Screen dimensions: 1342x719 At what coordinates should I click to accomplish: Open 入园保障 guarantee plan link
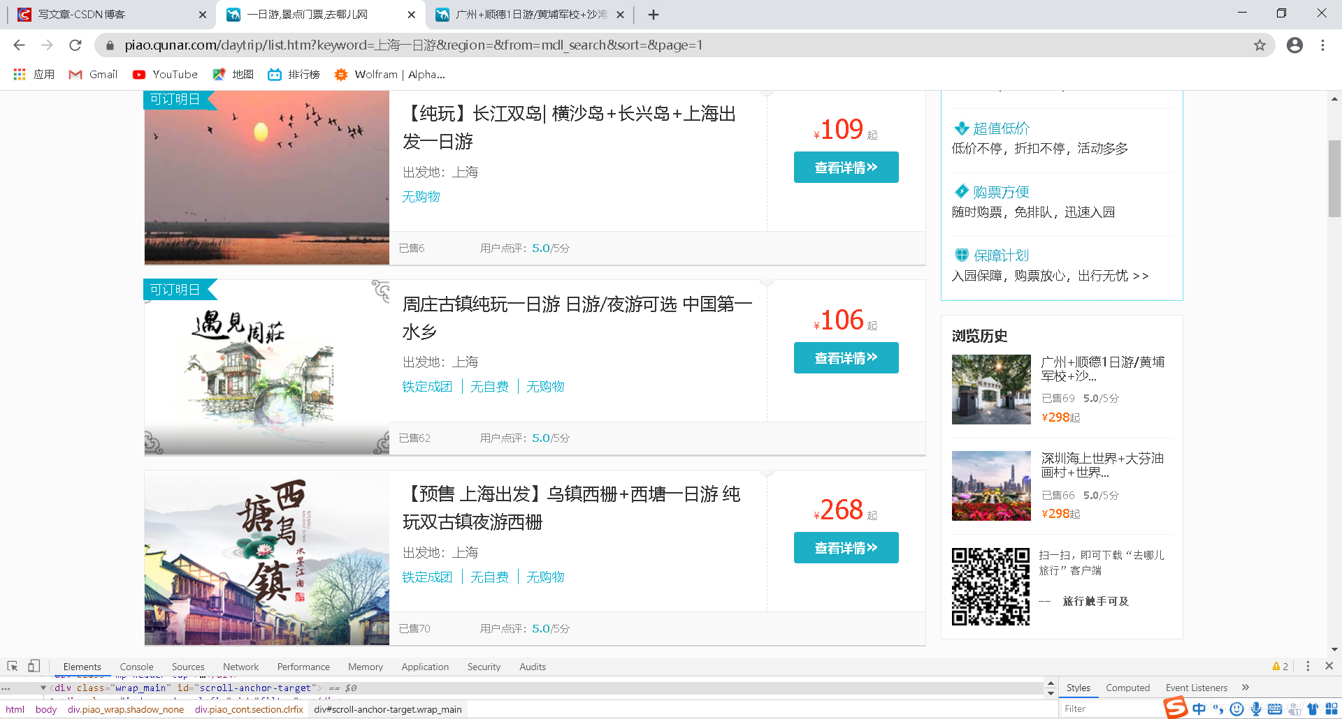click(x=1050, y=276)
